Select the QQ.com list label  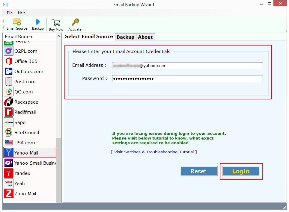click(24, 92)
